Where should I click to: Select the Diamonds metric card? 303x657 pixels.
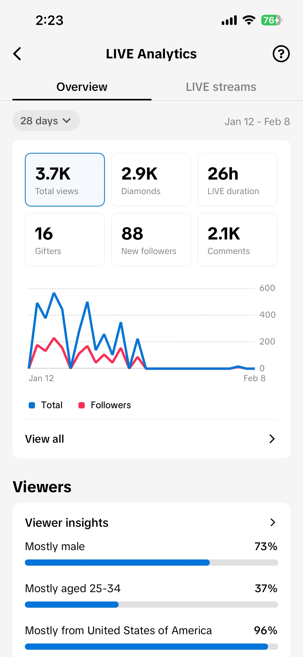[151, 180]
